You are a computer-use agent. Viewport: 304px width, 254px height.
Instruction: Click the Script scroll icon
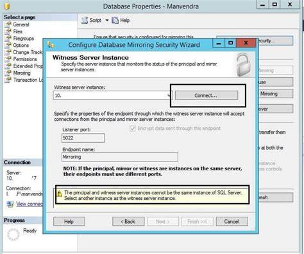(85, 21)
